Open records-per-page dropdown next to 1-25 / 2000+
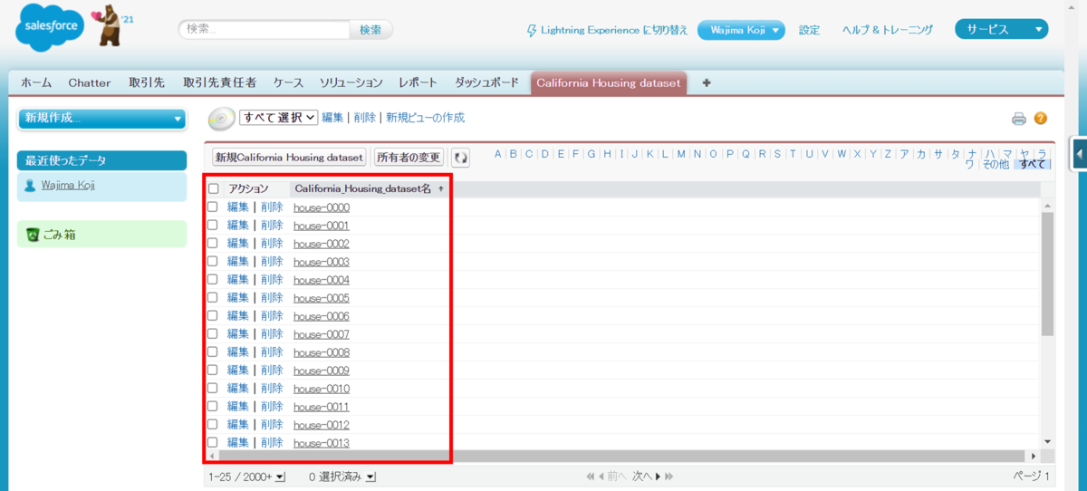 (x=280, y=477)
